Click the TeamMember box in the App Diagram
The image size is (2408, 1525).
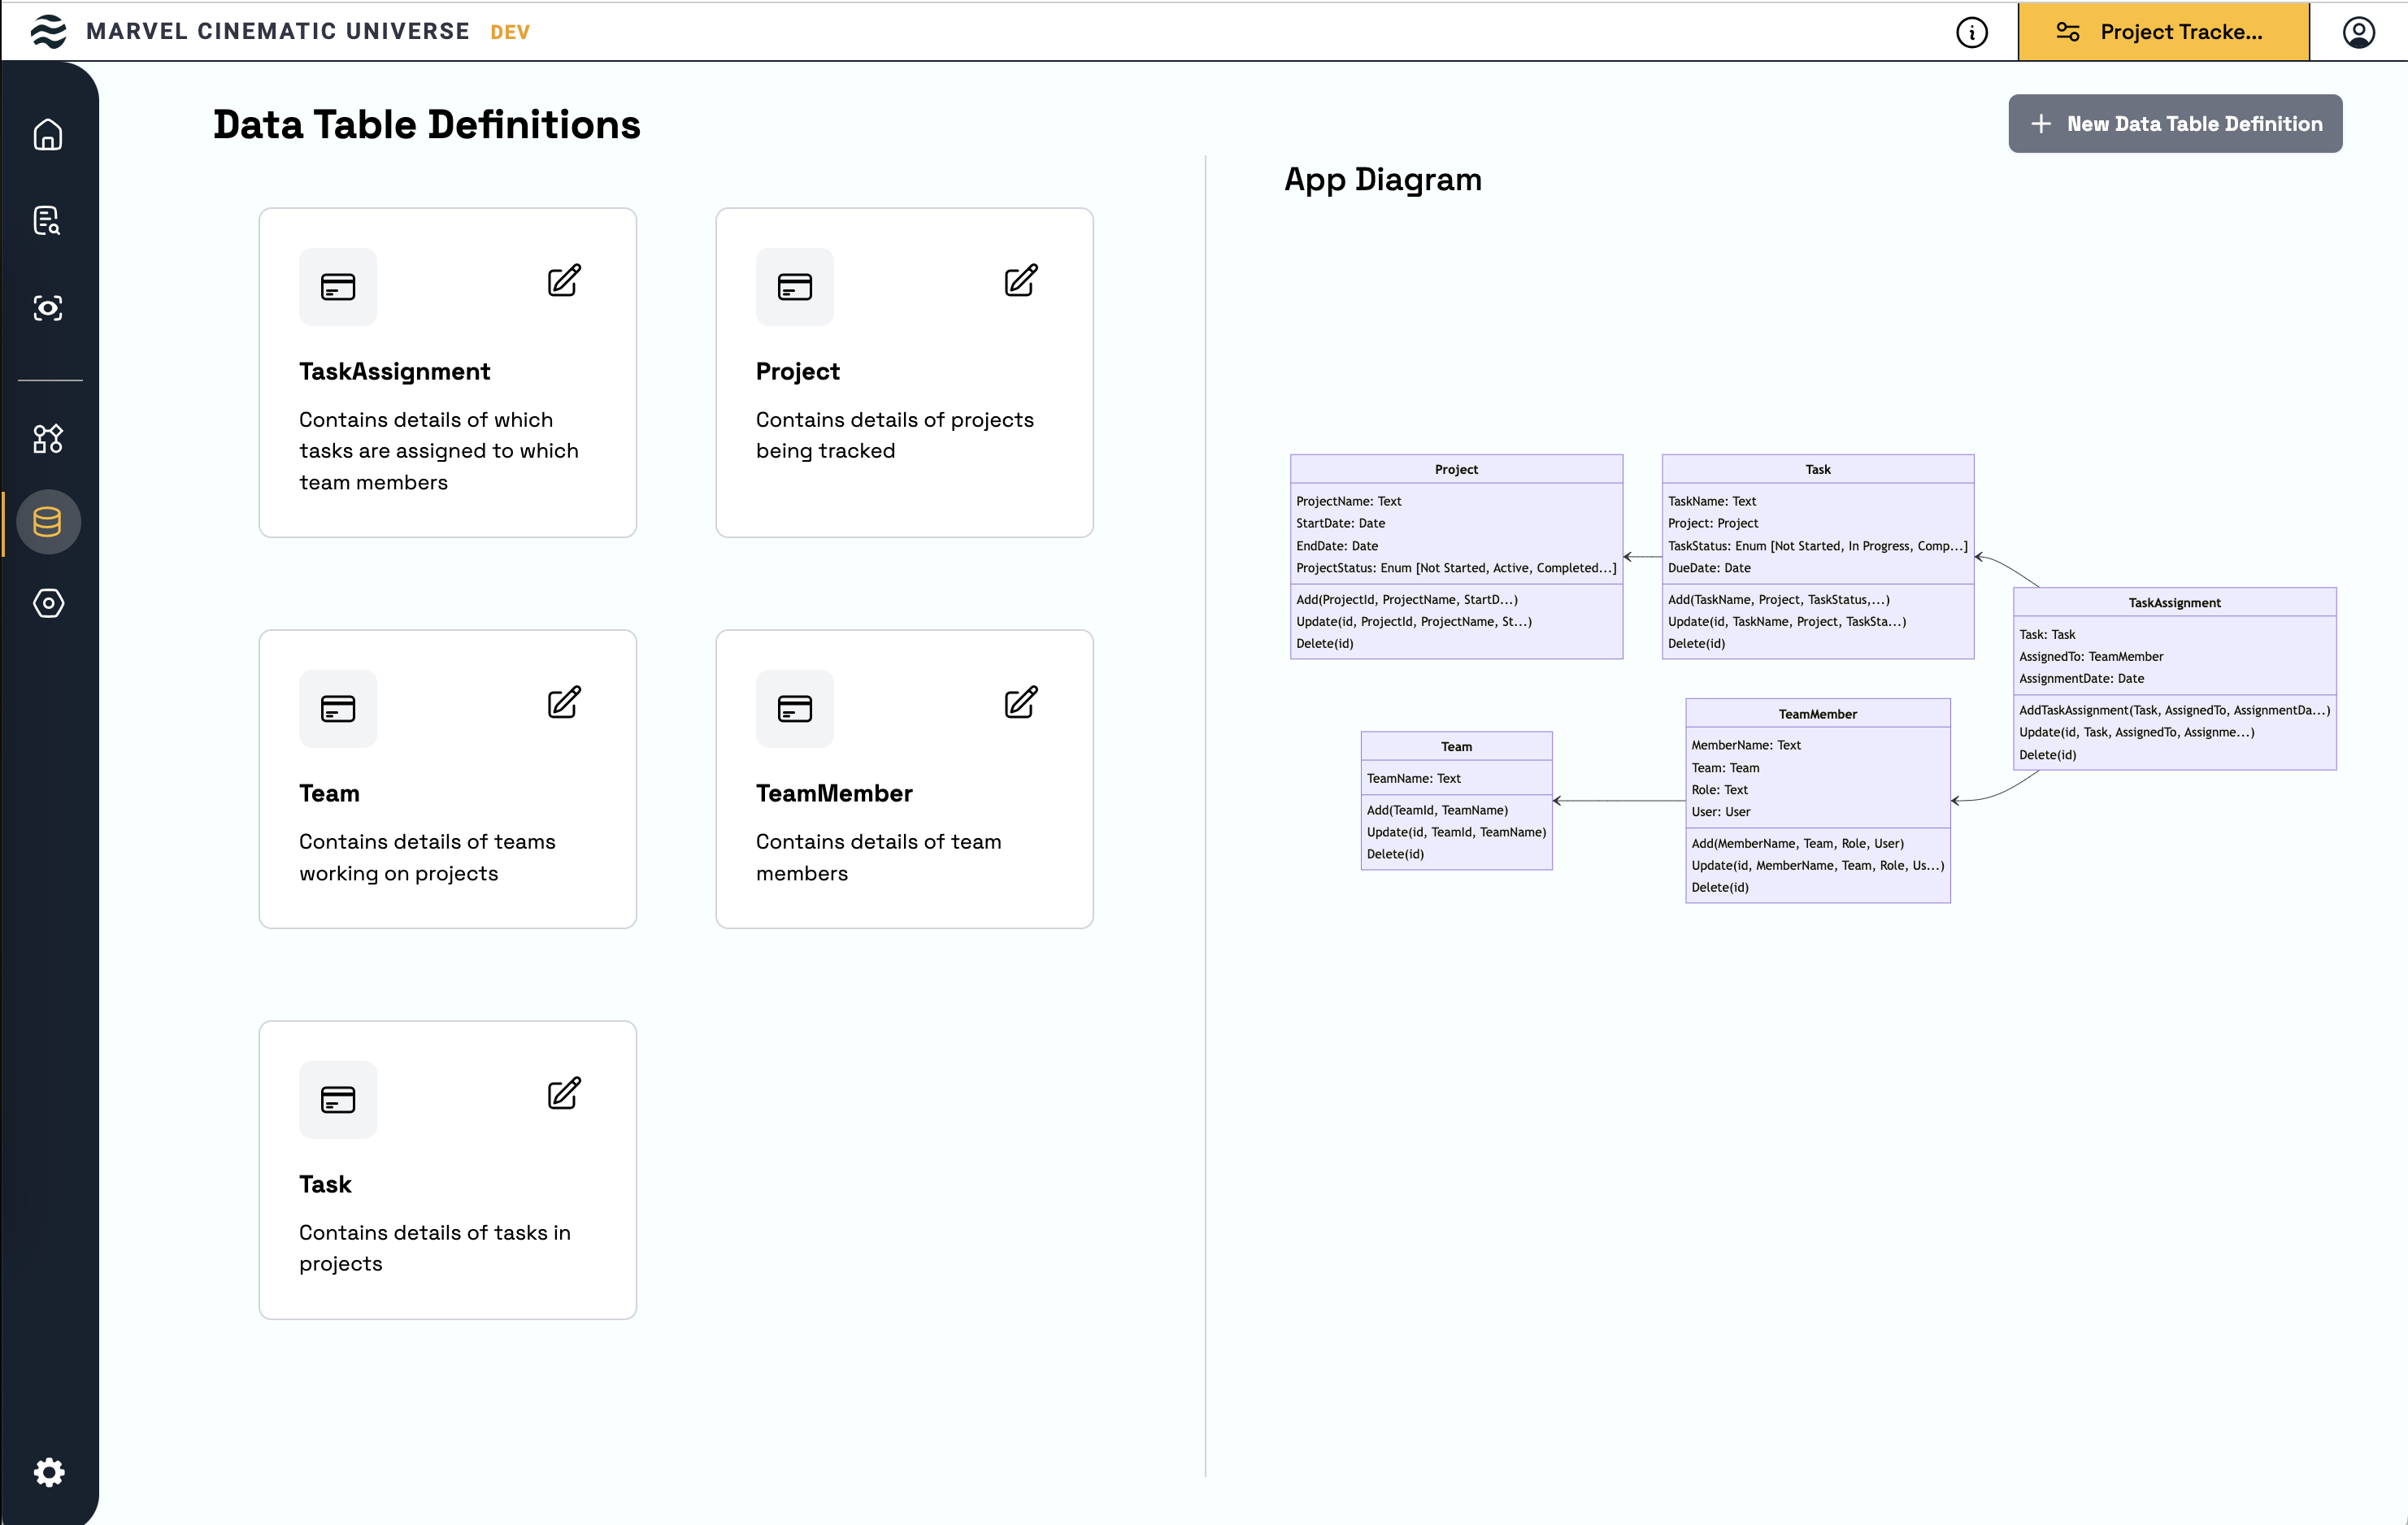click(1817, 714)
